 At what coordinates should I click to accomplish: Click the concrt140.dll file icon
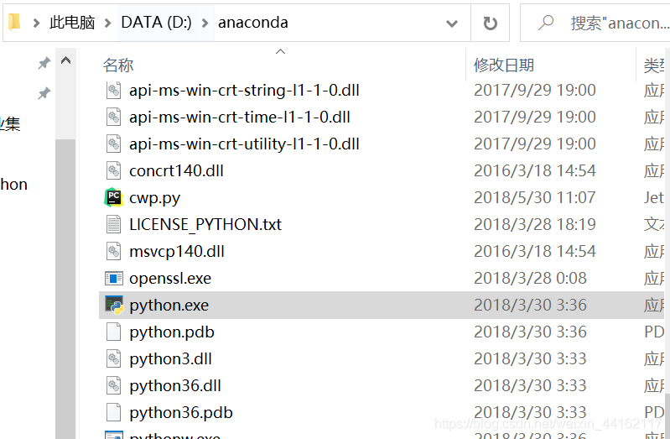click(x=114, y=170)
